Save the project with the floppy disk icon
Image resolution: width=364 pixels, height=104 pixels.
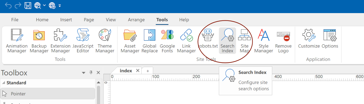[28, 5]
